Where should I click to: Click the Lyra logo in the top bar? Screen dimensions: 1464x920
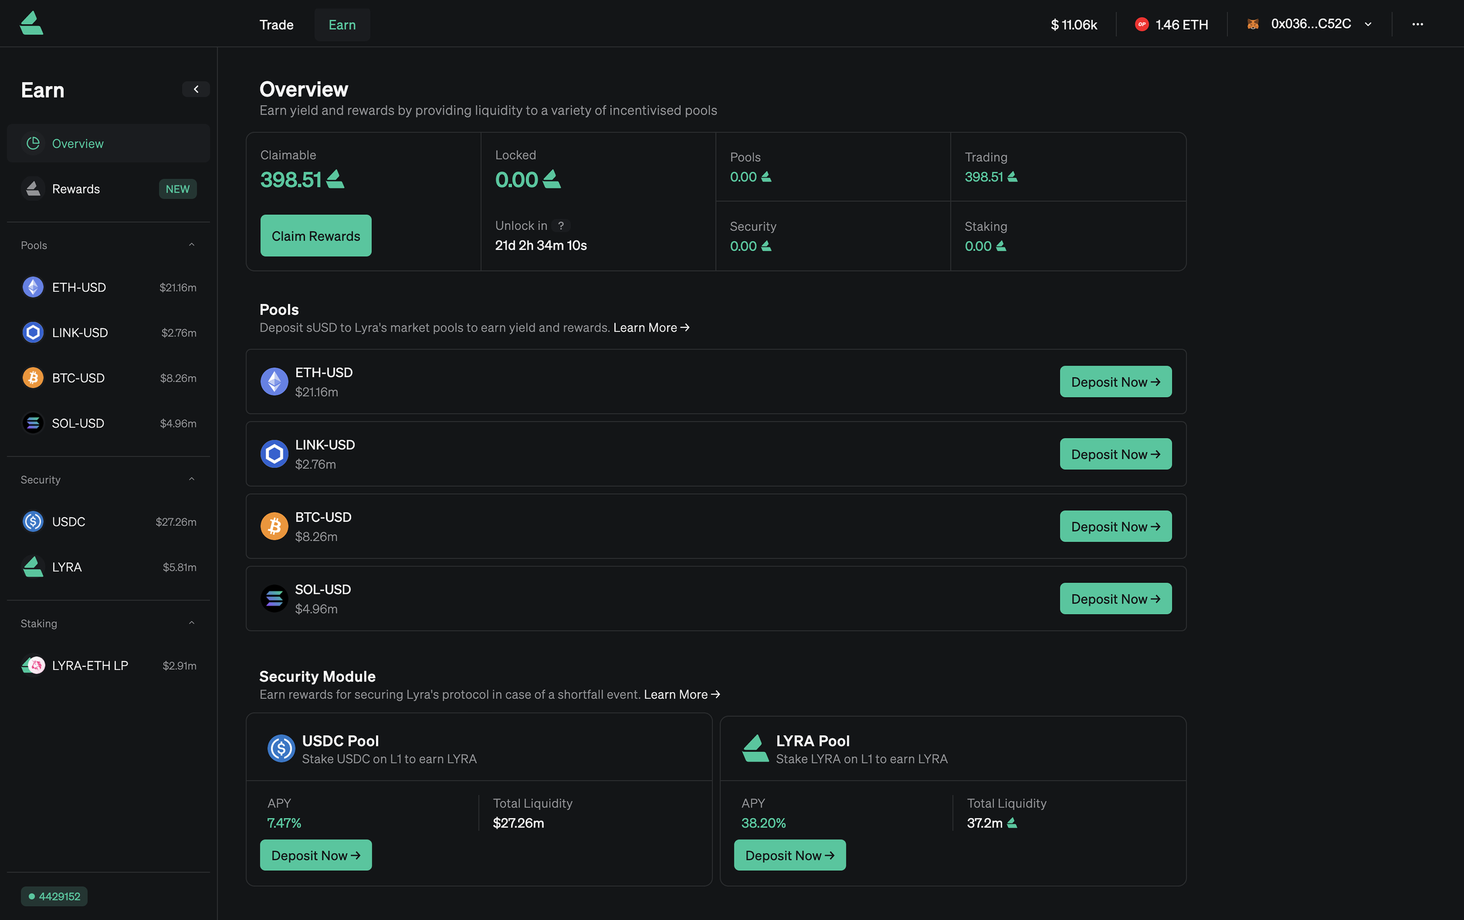(31, 22)
